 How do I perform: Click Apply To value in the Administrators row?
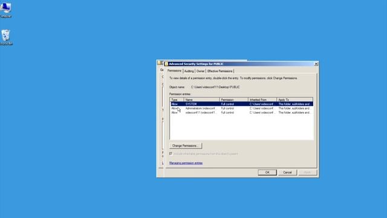pyautogui.click(x=294, y=108)
